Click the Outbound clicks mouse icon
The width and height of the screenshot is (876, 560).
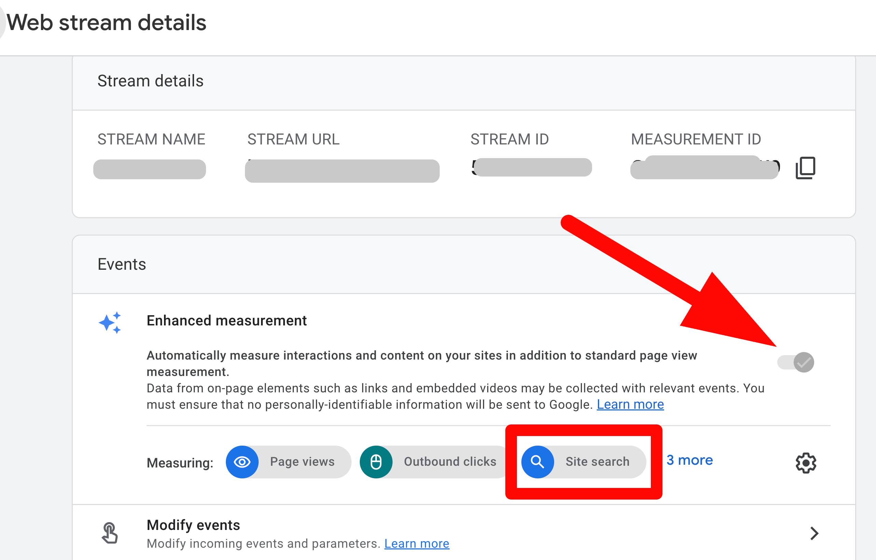pos(376,462)
